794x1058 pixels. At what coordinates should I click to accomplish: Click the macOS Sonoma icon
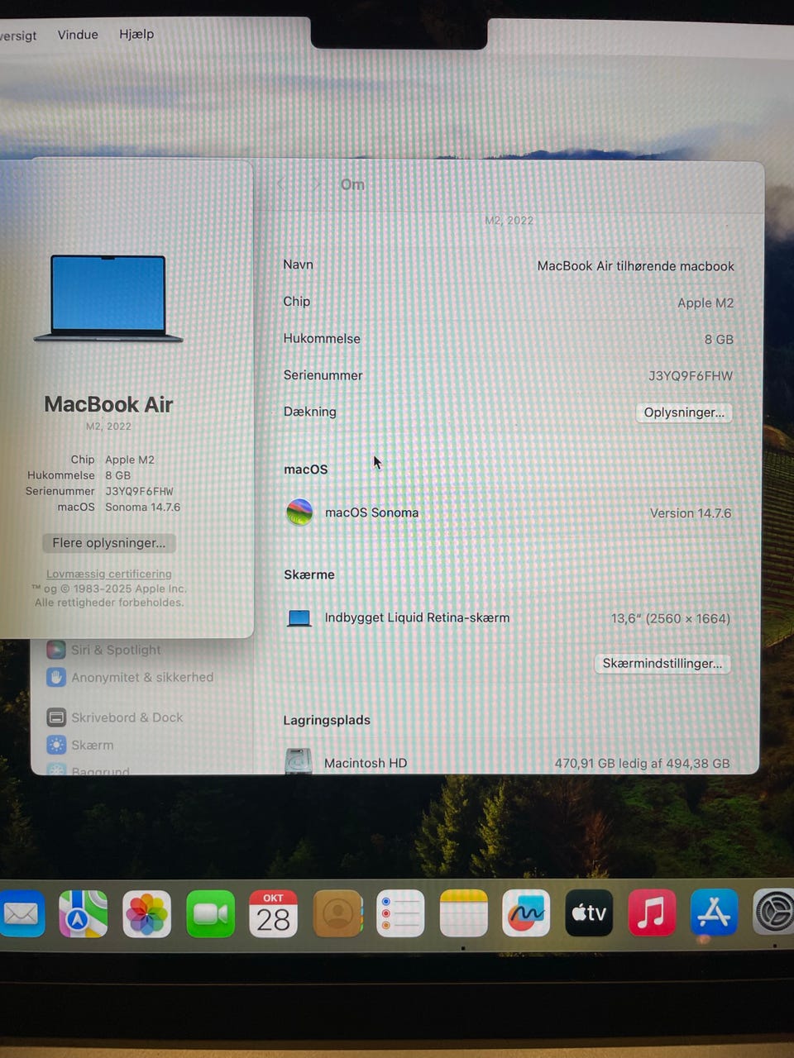(299, 512)
